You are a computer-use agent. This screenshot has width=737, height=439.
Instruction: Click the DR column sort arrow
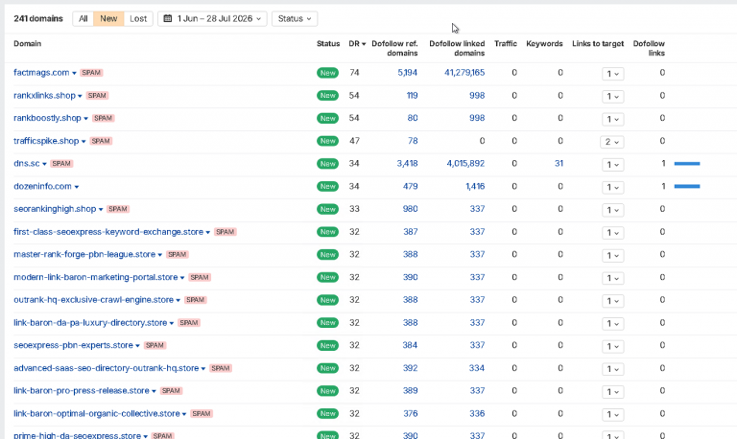[364, 44]
